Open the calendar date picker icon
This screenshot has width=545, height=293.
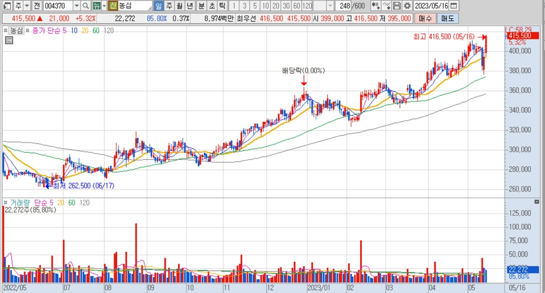click(453, 6)
